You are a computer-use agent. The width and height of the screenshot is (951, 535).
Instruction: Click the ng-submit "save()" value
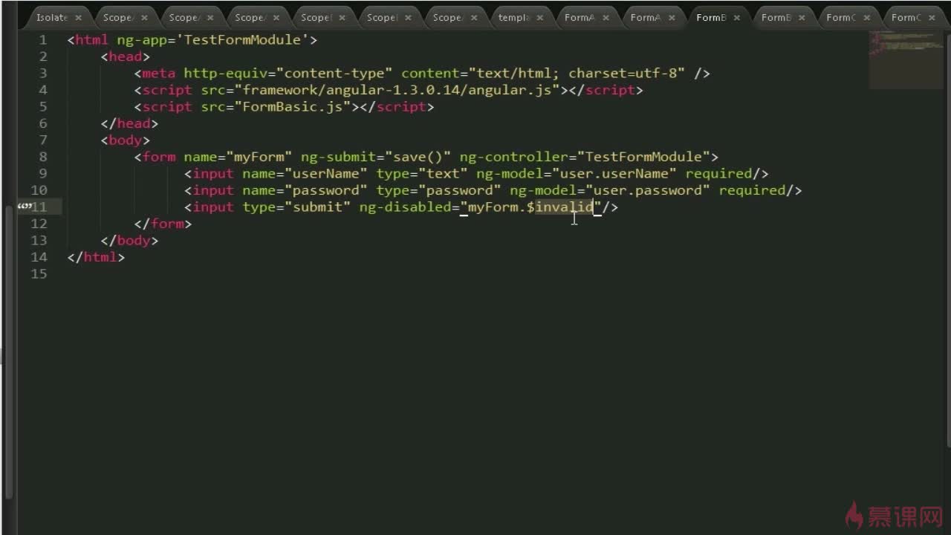coord(418,157)
